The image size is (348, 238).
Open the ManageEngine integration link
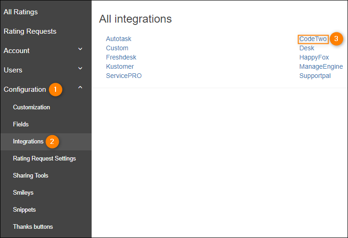point(321,66)
